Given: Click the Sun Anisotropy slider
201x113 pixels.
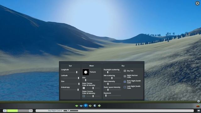Looking at the screenshot, I should (x=70, y=90).
